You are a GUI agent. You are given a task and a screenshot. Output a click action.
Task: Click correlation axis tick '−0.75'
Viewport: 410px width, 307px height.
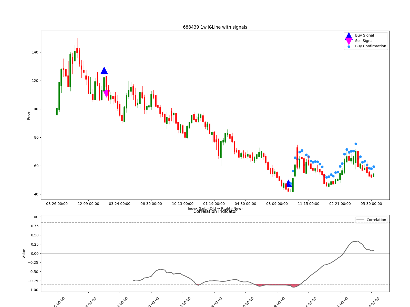tap(33, 281)
